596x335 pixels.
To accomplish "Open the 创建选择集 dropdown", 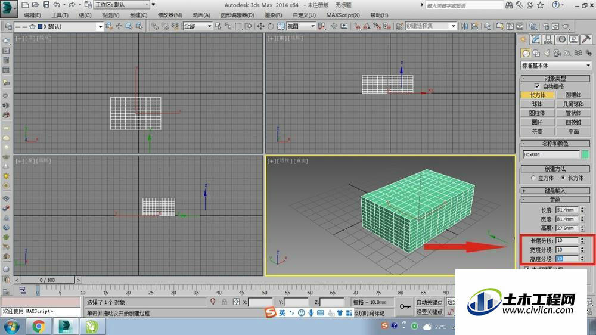I will coord(431,26).
